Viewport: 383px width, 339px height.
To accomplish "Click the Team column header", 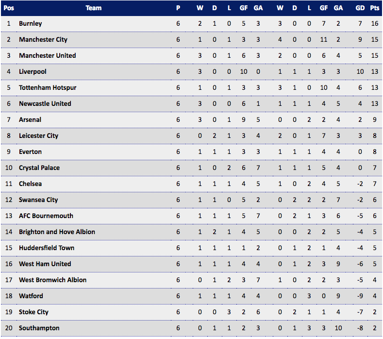I will [94, 8].
